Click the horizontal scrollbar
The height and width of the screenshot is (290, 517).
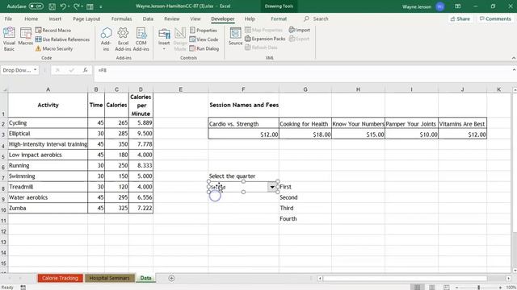coord(406,278)
